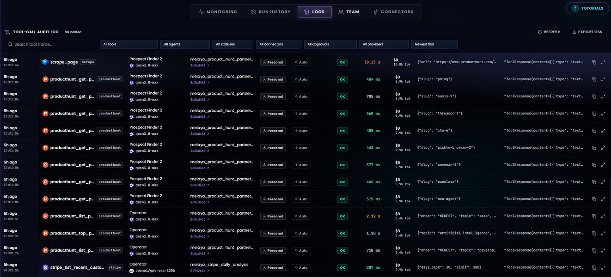Switch to the Connectors tab
The width and height of the screenshot is (611, 277).
tap(393, 12)
